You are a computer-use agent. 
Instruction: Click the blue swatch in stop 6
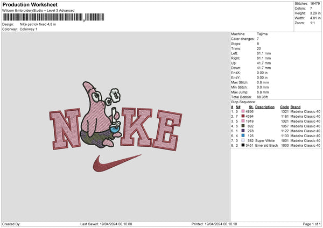(x=243, y=136)
